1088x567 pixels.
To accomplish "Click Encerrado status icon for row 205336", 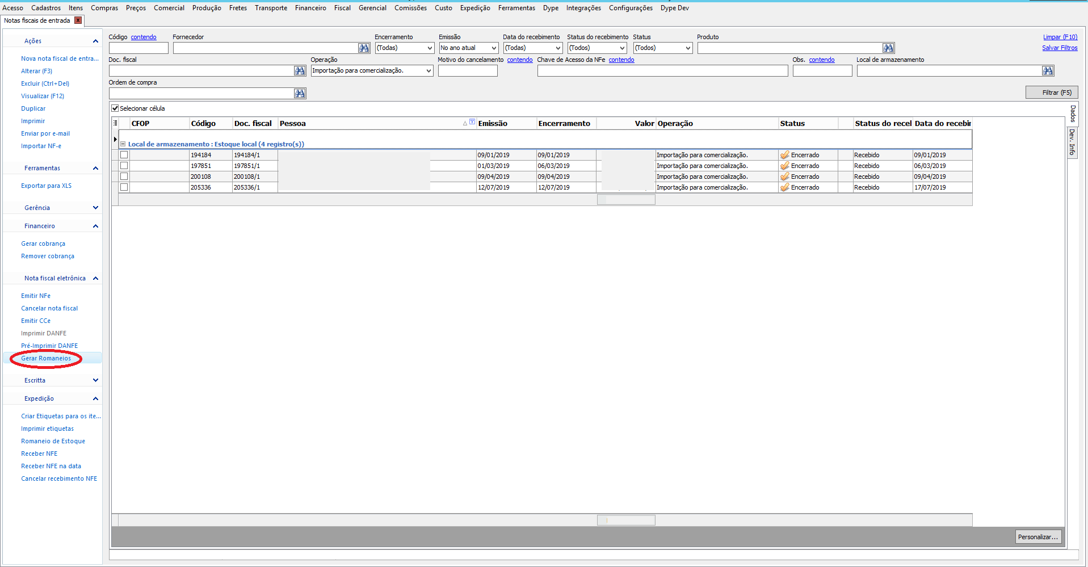I will pyautogui.click(x=785, y=187).
